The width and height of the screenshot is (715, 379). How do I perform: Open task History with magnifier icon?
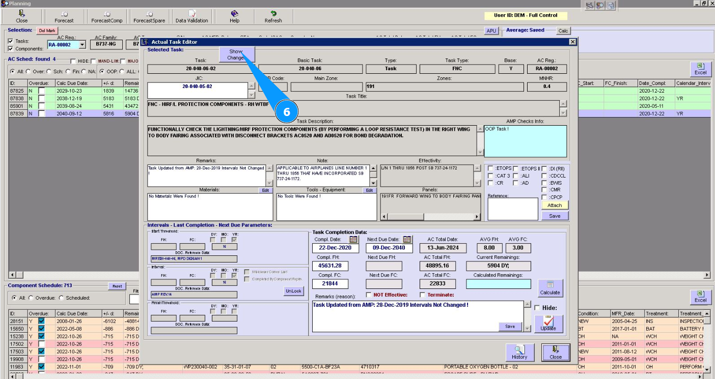pos(519,352)
